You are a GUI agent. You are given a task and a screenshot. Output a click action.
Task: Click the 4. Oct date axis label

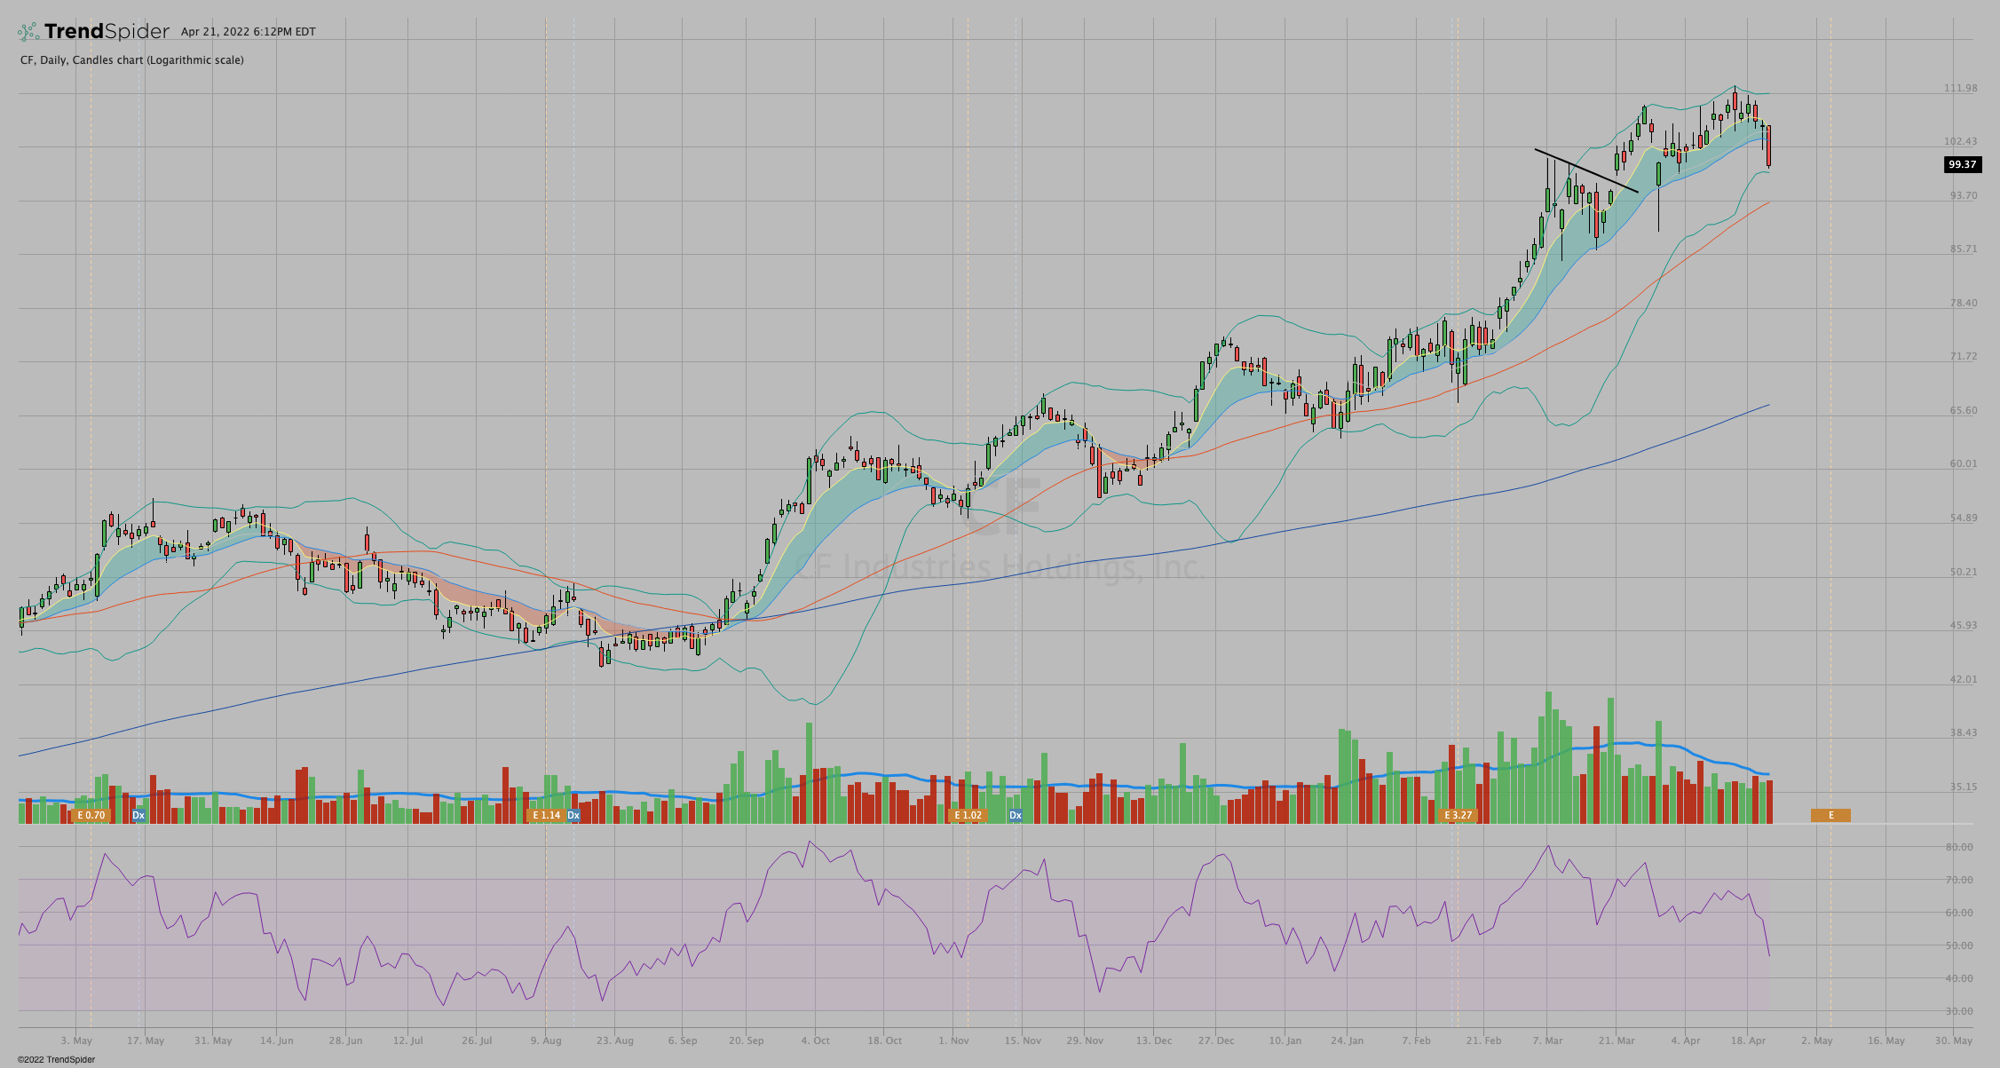[815, 1040]
